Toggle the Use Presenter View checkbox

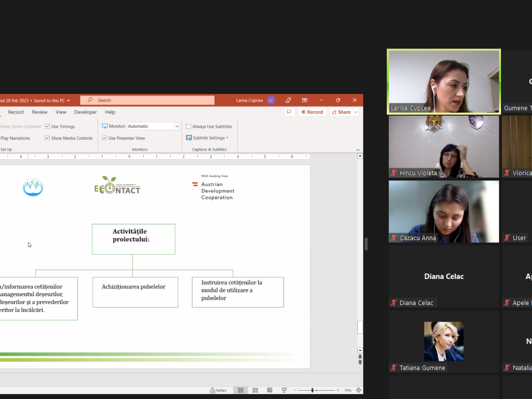pos(104,138)
